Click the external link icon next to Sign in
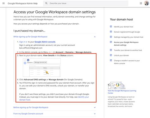 26,42
